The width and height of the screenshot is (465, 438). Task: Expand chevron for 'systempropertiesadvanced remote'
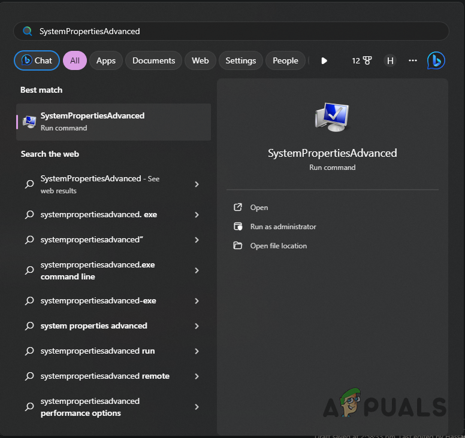point(197,376)
